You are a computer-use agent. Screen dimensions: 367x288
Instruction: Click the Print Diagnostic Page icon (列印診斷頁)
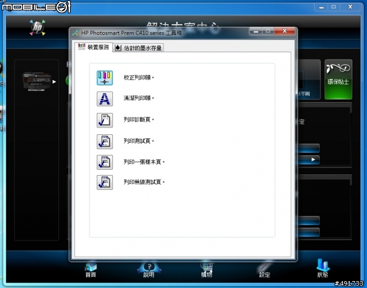point(104,120)
